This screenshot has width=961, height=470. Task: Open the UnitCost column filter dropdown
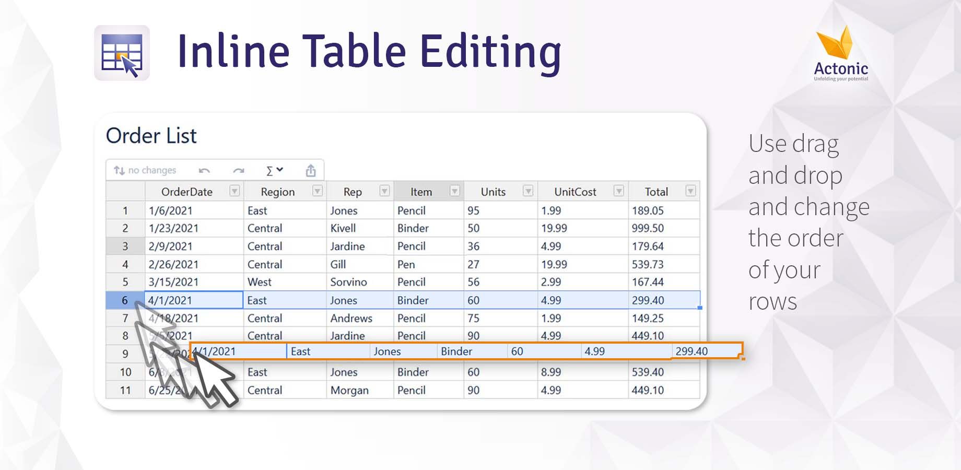point(619,191)
